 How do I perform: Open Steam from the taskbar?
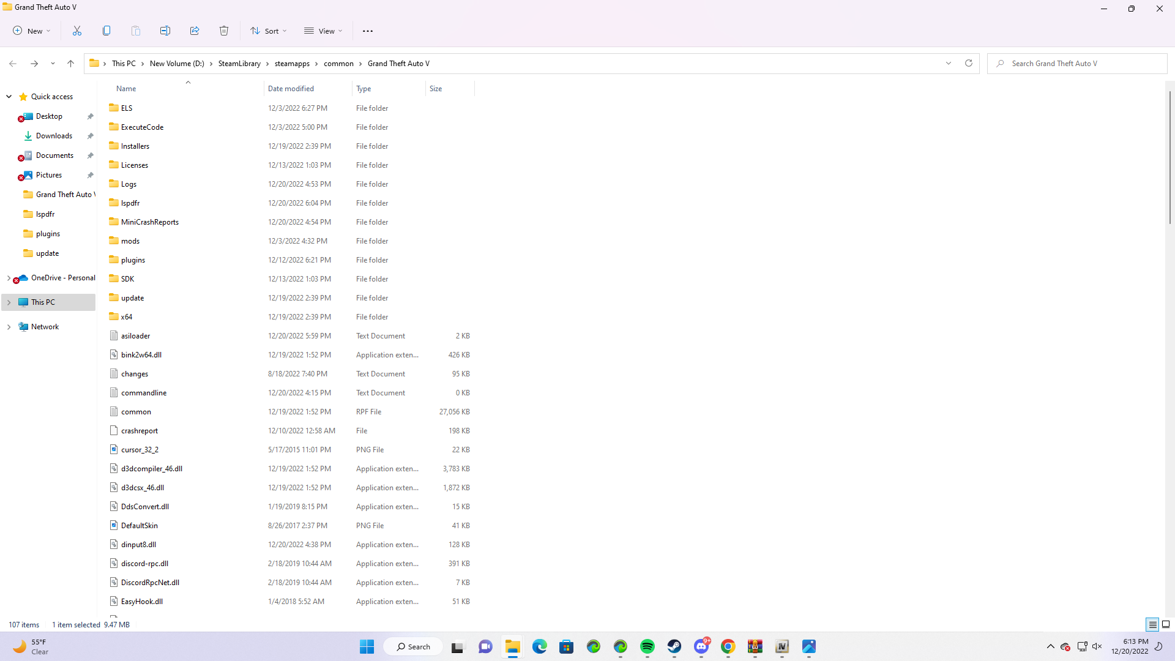click(674, 646)
